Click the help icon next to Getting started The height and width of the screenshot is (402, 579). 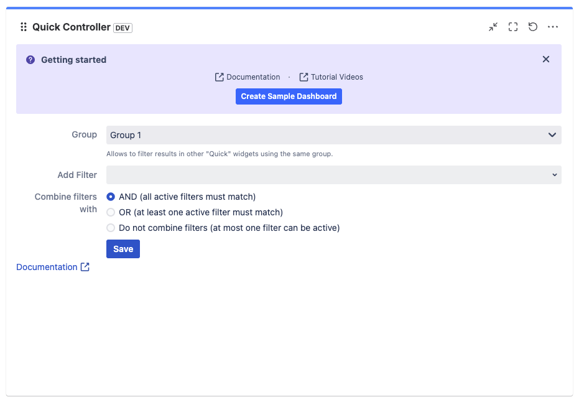[x=30, y=59]
